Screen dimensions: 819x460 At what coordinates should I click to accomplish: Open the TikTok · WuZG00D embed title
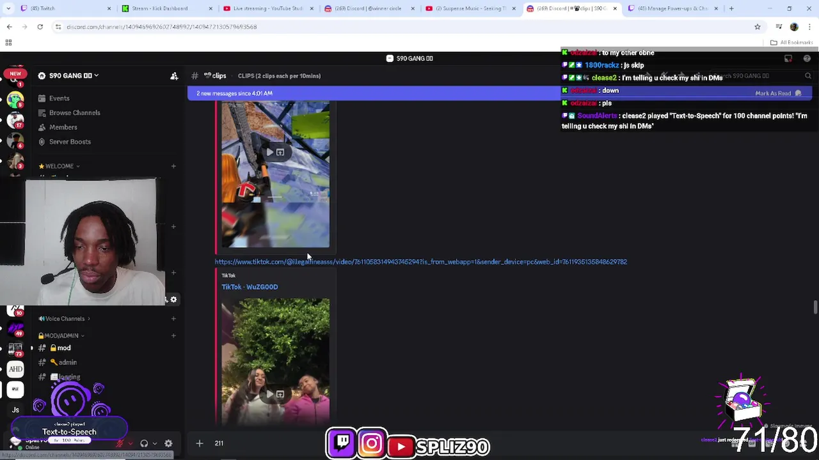[x=250, y=287]
